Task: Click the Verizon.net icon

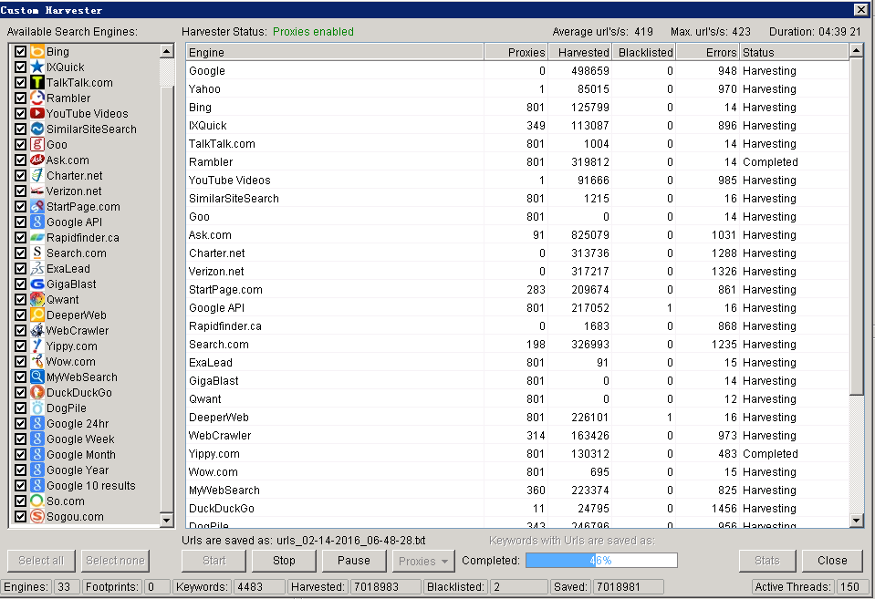Action: 37,191
